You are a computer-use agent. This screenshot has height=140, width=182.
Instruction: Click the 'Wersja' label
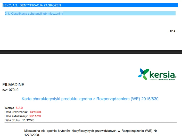click(x=9, y=108)
